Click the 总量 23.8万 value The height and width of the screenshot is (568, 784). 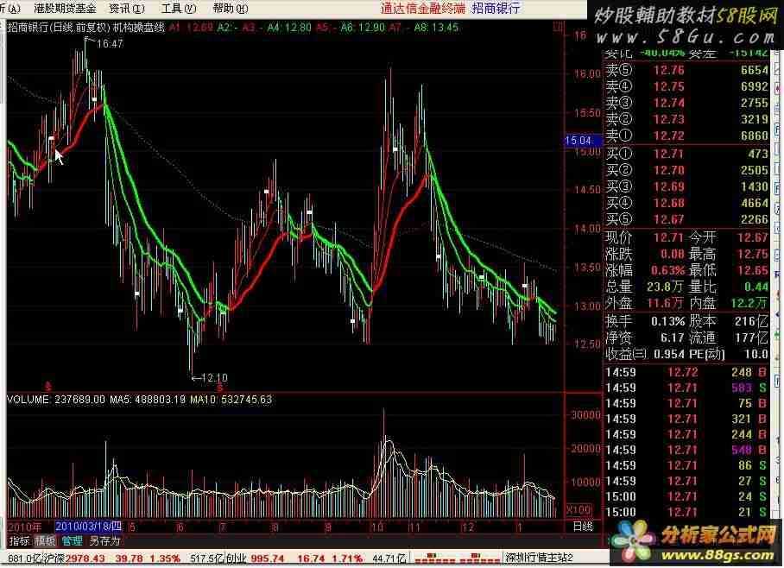pyautogui.click(x=666, y=287)
